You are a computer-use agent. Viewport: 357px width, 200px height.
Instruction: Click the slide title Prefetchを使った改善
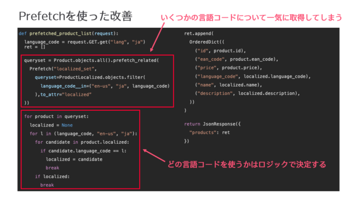76,16
